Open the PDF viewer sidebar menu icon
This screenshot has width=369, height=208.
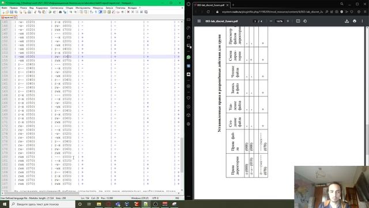(199, 21)
